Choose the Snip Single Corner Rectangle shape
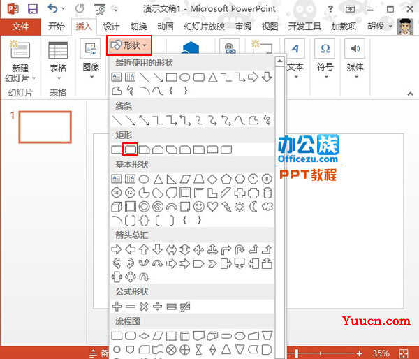419x359 pixels. 144,149
